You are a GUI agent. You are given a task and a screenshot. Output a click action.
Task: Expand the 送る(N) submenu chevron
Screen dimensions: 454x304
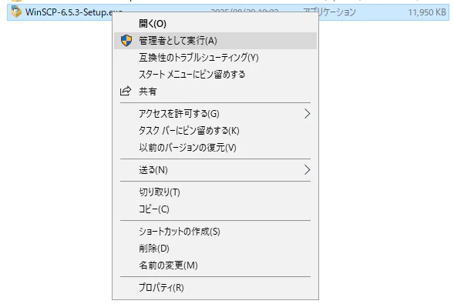point(307,170)
